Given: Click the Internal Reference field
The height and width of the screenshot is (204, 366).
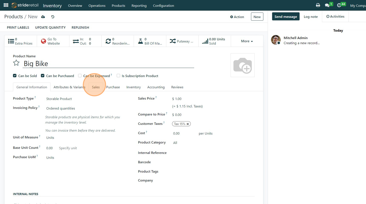Looking at the screenshot, I should (213, 153).
